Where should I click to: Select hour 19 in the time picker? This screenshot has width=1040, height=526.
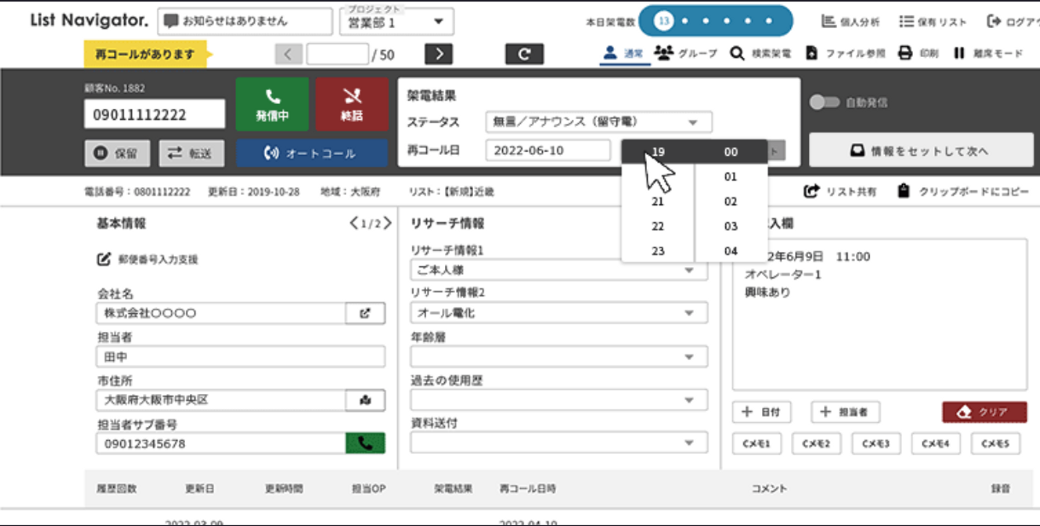658,152
